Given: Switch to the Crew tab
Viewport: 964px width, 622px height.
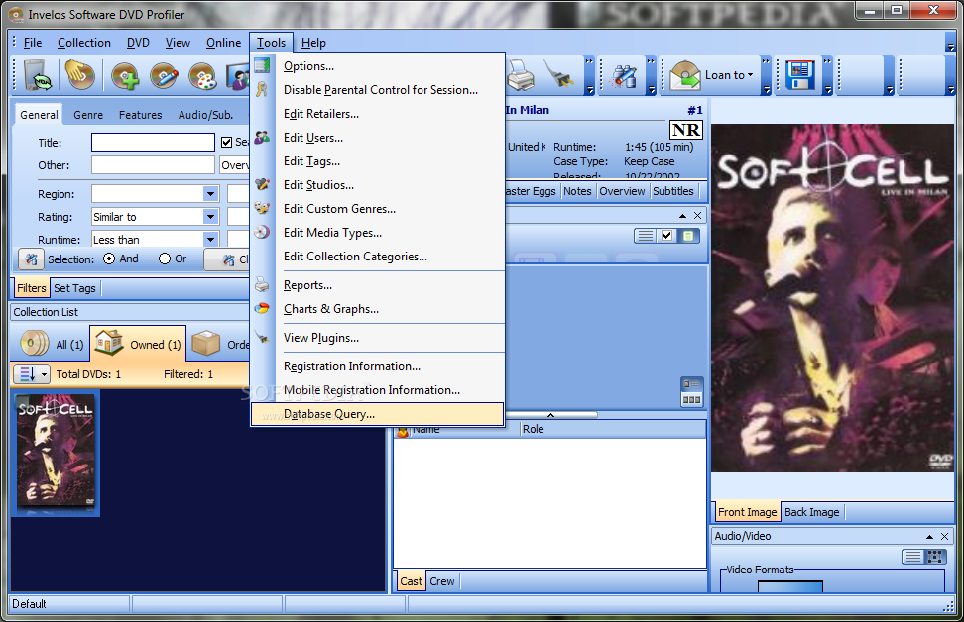Looking at the screenshot, I should [x=442, y=581].
